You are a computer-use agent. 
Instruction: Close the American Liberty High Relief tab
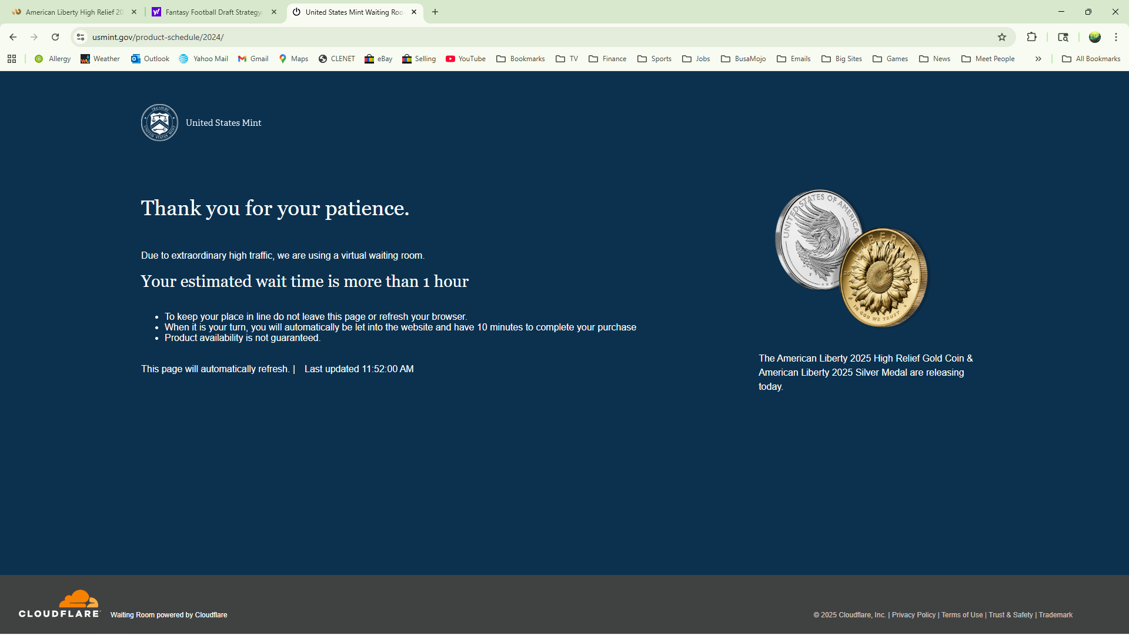pyautogui.click(x=134, y=12)
